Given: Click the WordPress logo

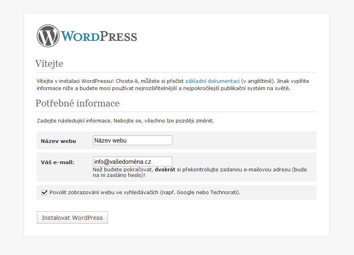Looking at the screenshot, I should (87, 36).
